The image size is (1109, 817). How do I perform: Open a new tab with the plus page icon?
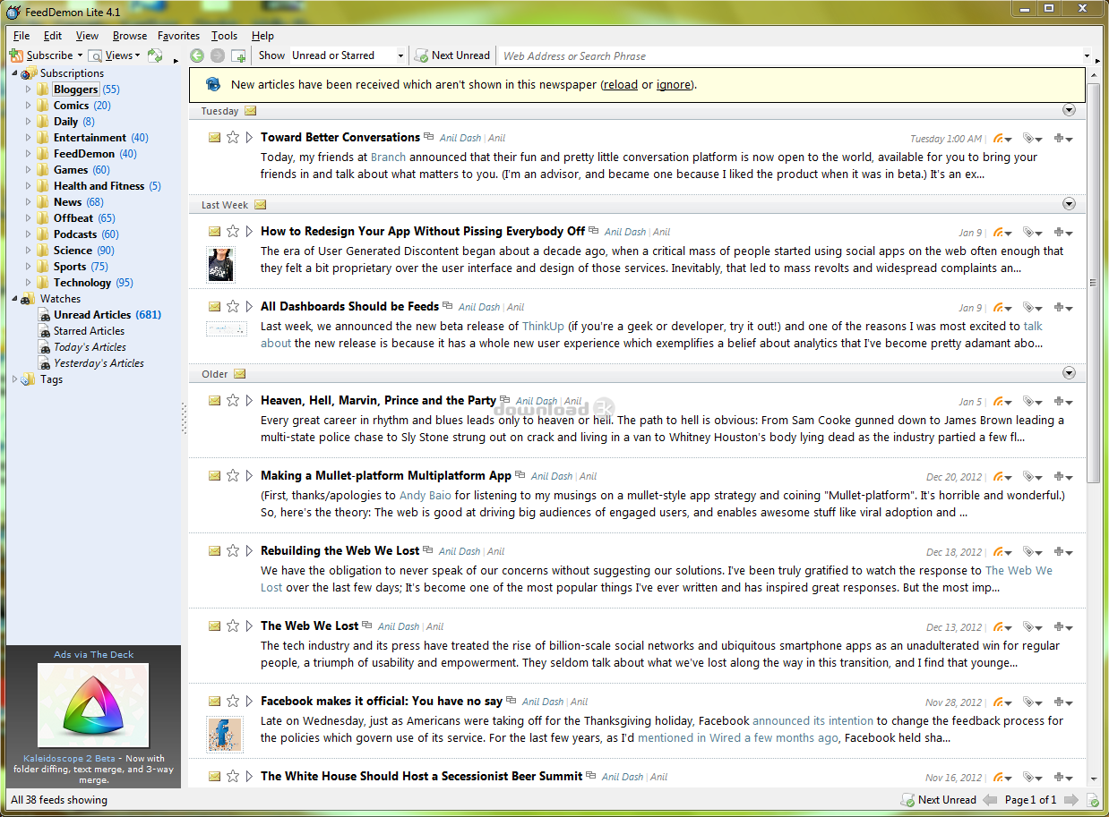(x=238, y=55)
